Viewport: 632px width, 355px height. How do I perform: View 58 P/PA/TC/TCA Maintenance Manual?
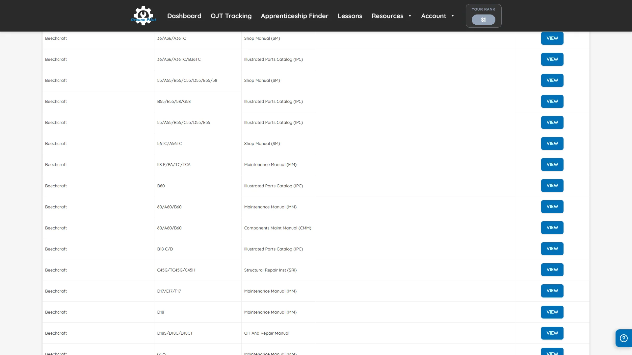tap(552, 164)
